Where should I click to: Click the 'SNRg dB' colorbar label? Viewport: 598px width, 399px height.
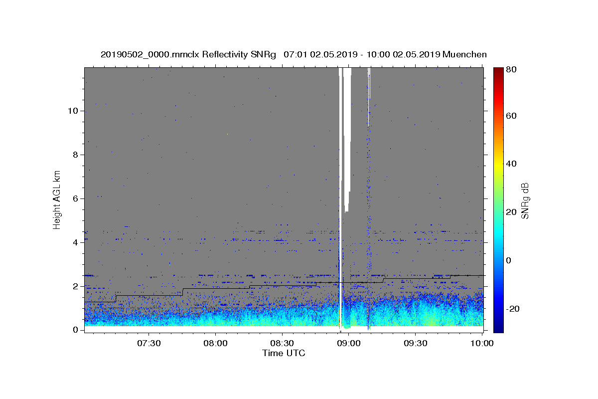coord(525,201)
